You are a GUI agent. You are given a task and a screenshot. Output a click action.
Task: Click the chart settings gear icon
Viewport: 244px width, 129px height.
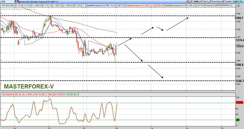tap(238, 6)
